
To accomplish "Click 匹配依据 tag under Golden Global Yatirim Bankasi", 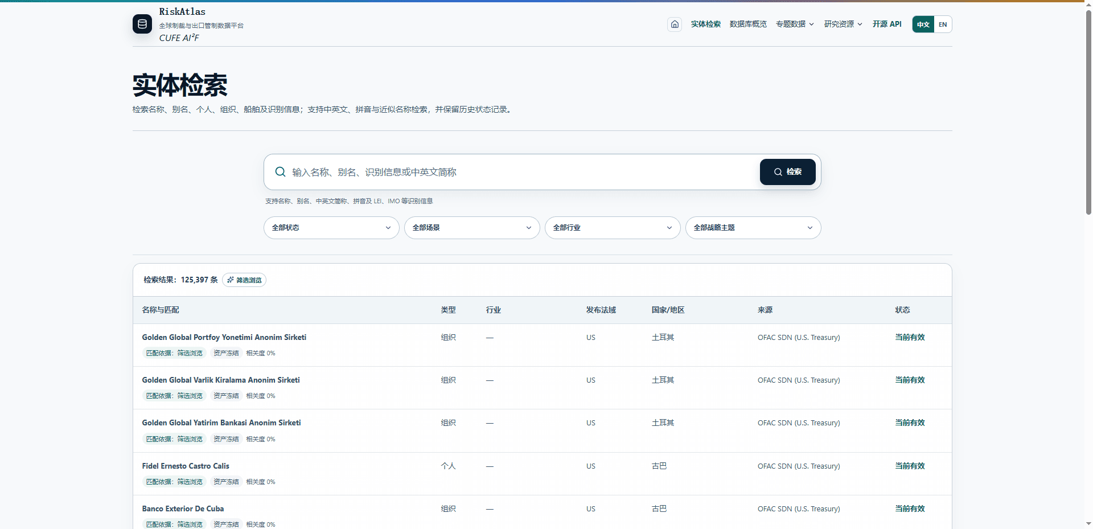I will tap(174, 439).
